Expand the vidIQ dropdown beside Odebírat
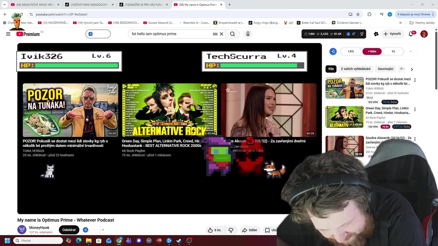The width and height of the screenshot is (438, 246). coord(102,230)
